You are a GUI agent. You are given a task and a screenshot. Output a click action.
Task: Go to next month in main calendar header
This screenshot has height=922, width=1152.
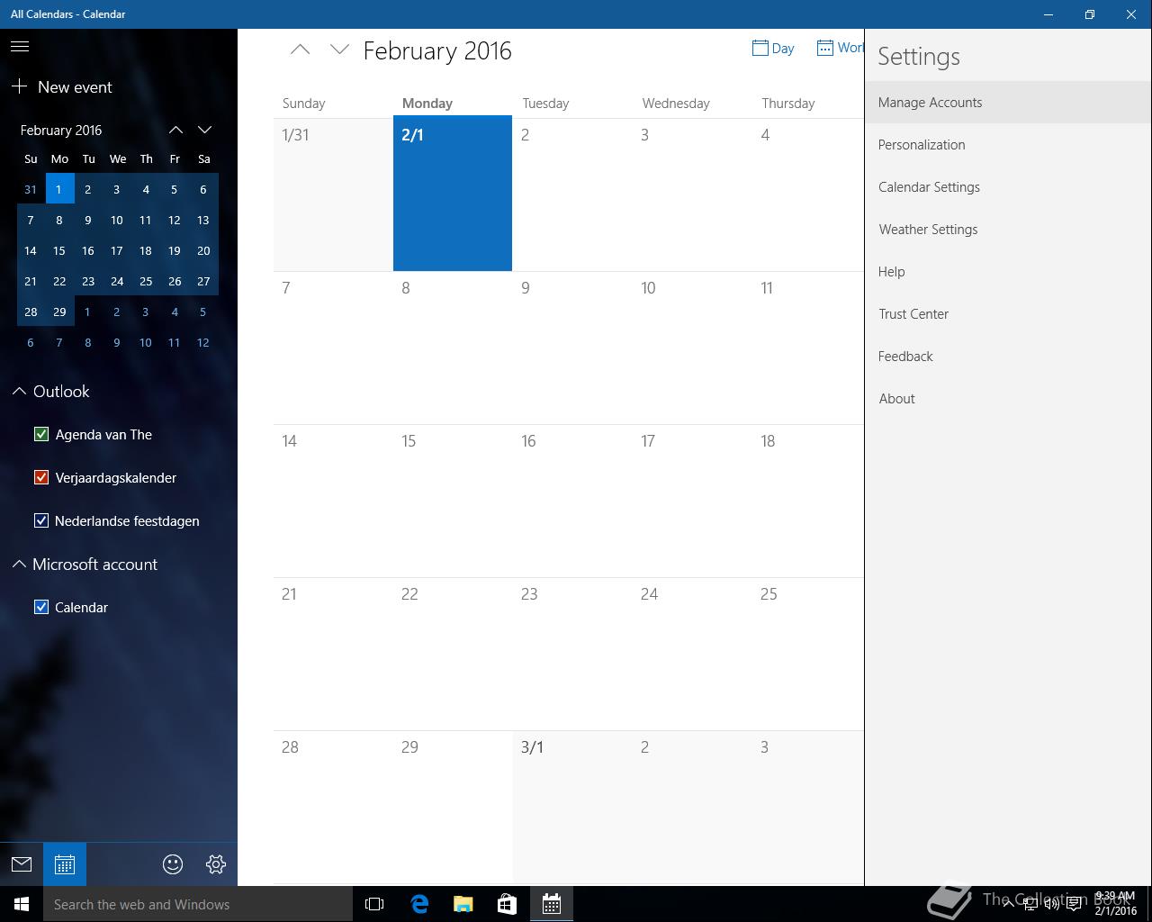point(339,50)
